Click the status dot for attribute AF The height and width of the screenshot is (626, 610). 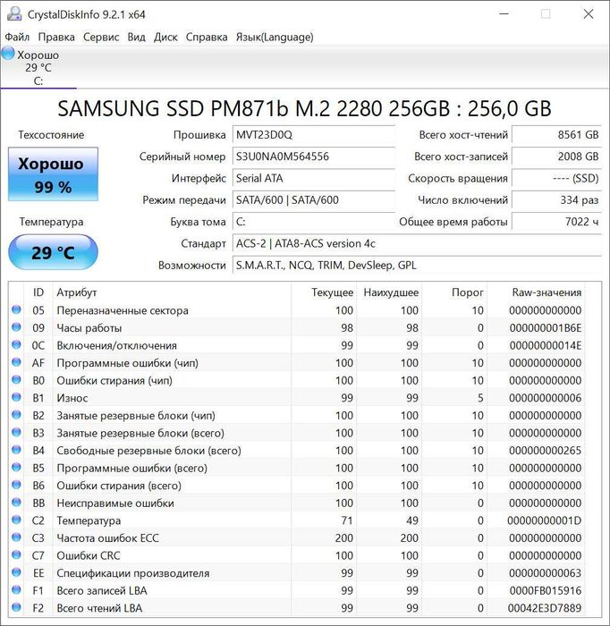pyautogui.click(x=16, y=362)
